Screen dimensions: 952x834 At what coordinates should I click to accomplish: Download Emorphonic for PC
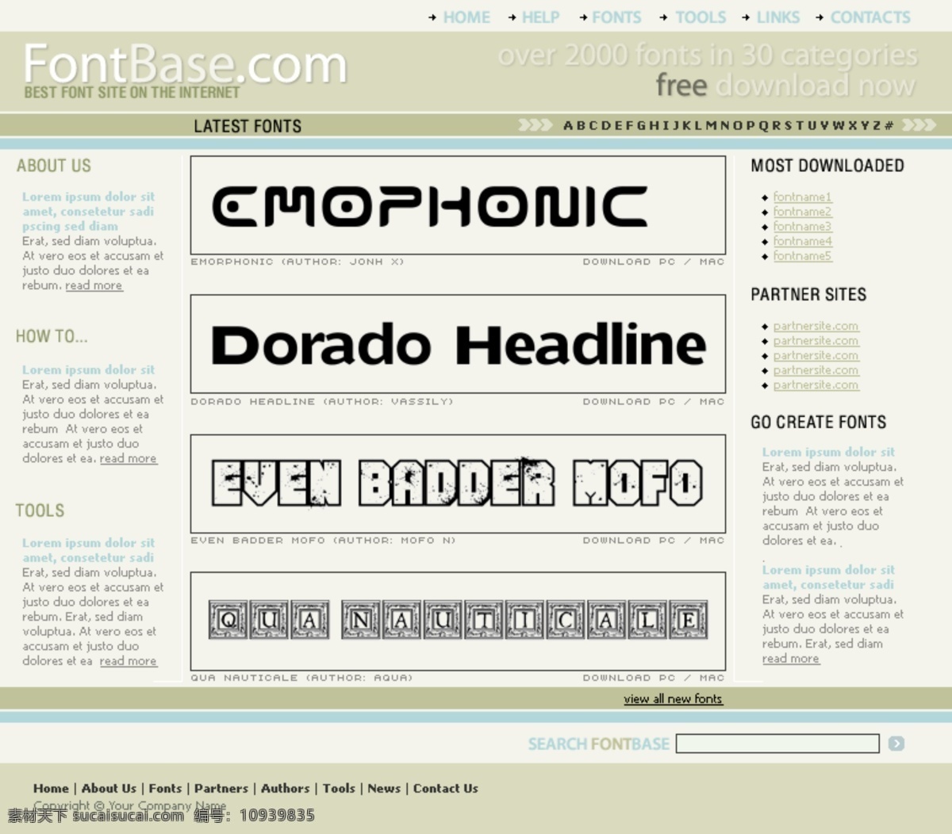(x=667, y=262)
